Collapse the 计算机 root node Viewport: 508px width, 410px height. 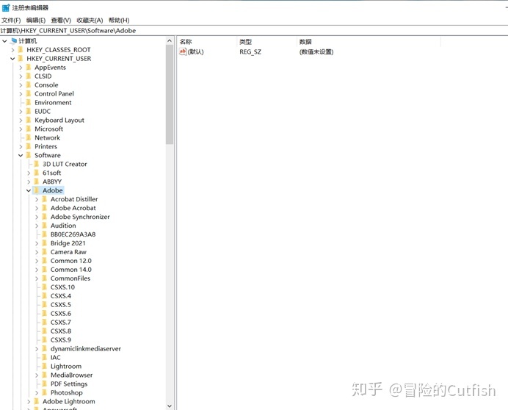point(4,41)
